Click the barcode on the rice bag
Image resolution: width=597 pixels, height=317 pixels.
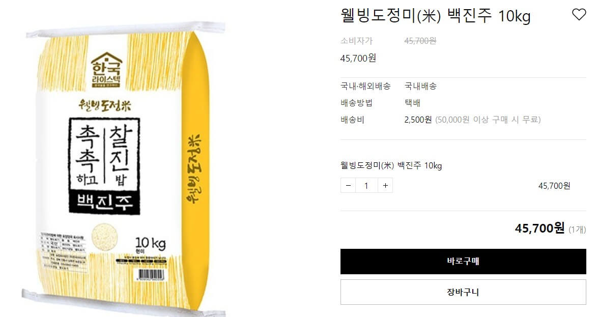tap(151, 274)
